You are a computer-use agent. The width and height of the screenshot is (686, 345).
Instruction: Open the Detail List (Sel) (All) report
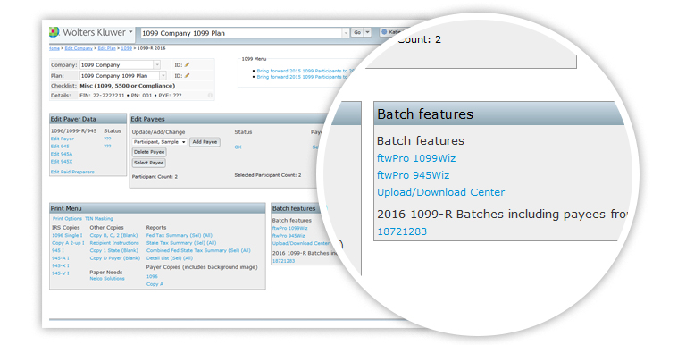pyautogui.click(x=170, y=258)
